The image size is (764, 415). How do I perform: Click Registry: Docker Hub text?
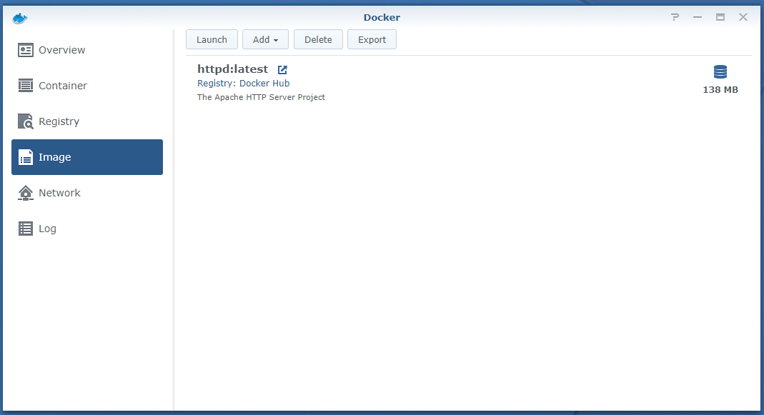[x=243, y=84]
